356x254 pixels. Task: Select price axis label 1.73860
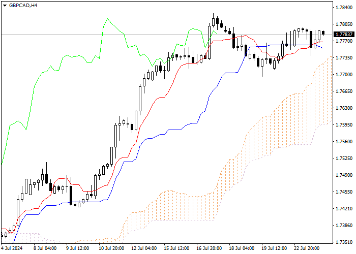(x=344, y=226)
